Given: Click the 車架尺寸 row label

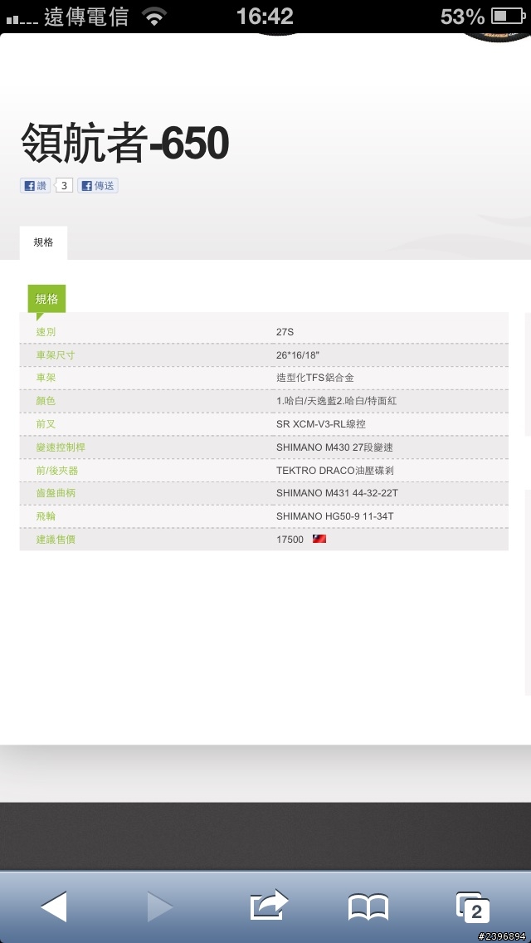Looking at the screenshot, I should (x=56, y=354).
